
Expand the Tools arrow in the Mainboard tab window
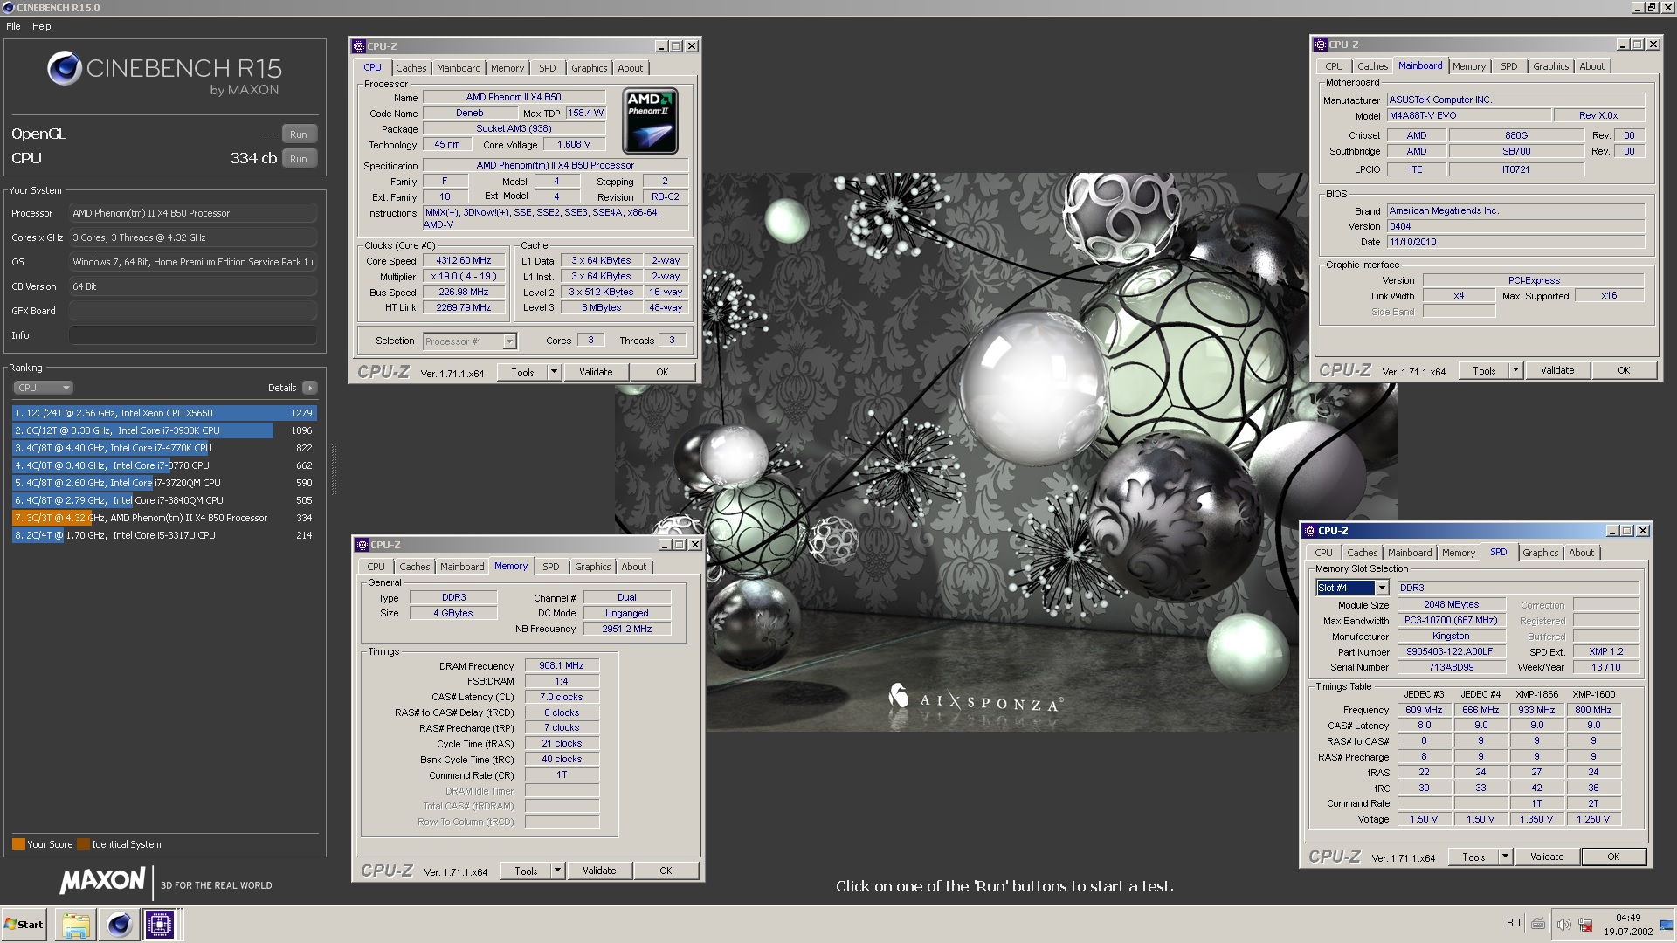[1515, 370]
